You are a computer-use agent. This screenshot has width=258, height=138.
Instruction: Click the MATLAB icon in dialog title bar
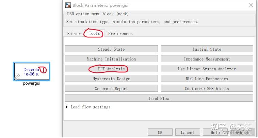click(68, 5)
